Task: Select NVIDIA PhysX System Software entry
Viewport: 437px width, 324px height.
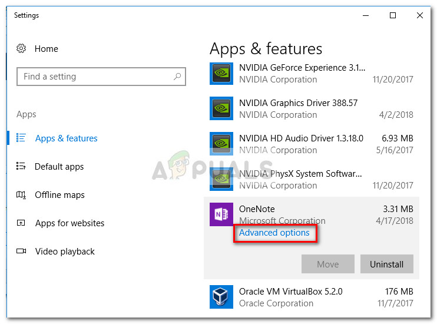Action: point(312,179)
